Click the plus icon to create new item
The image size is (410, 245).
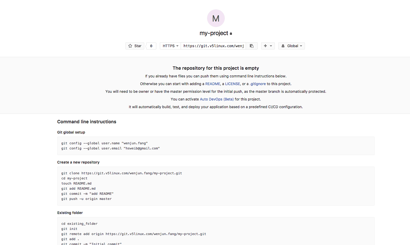pyautogui.click(x=265, y=46)
